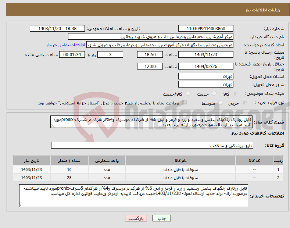Select the جزیی purchase type radio
Screen dimensions: 290x228
[244, 102]
